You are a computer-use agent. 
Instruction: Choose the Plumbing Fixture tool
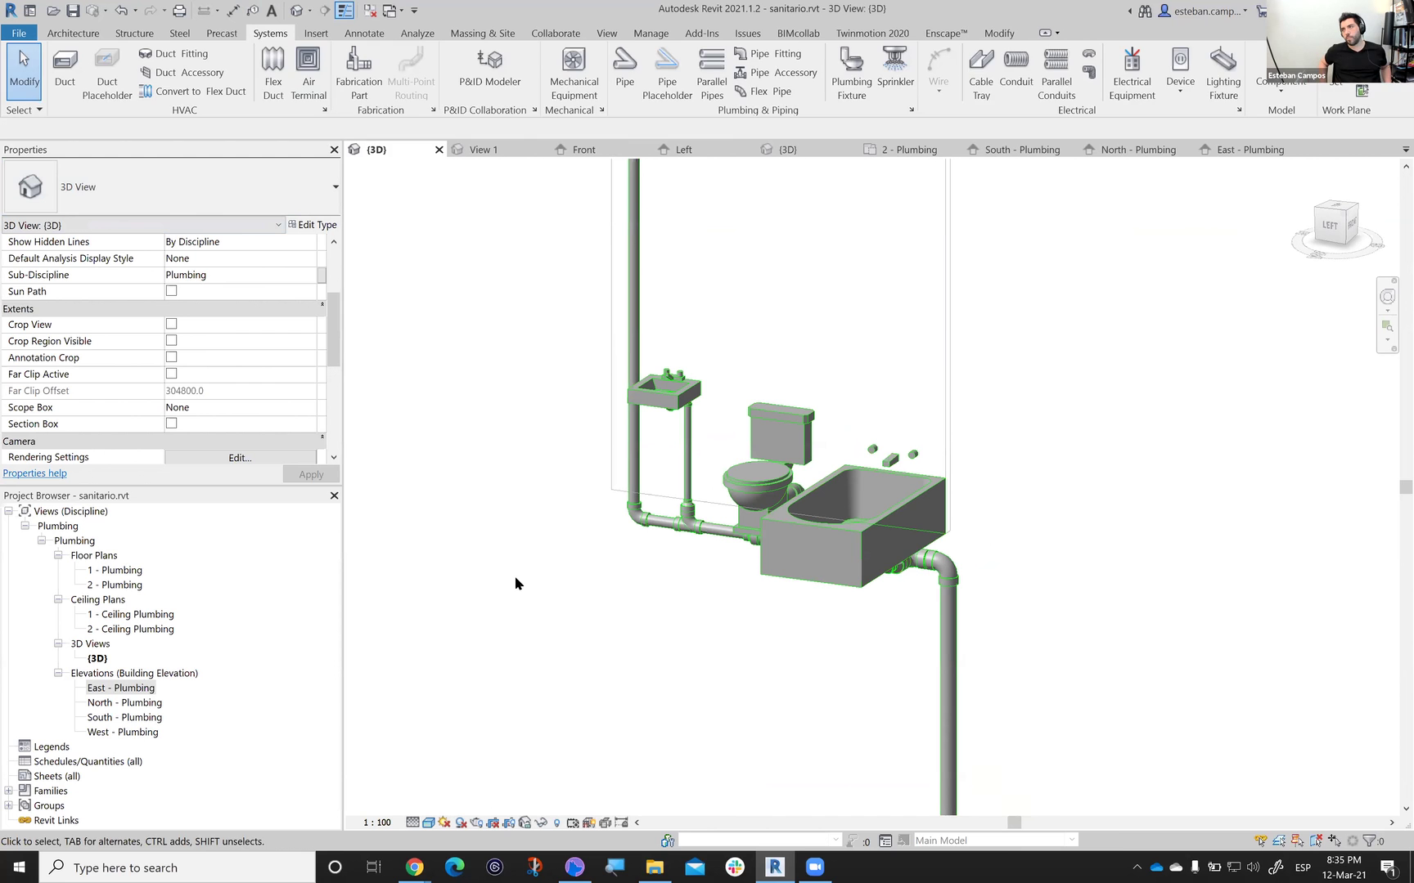point(851,73)
